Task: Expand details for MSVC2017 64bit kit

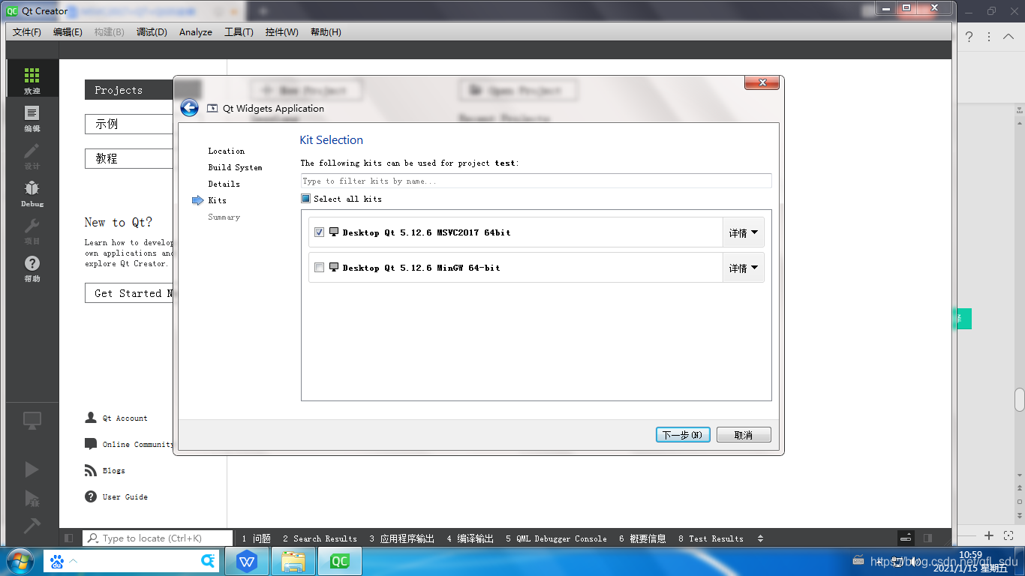Action: tap(743, 232)
